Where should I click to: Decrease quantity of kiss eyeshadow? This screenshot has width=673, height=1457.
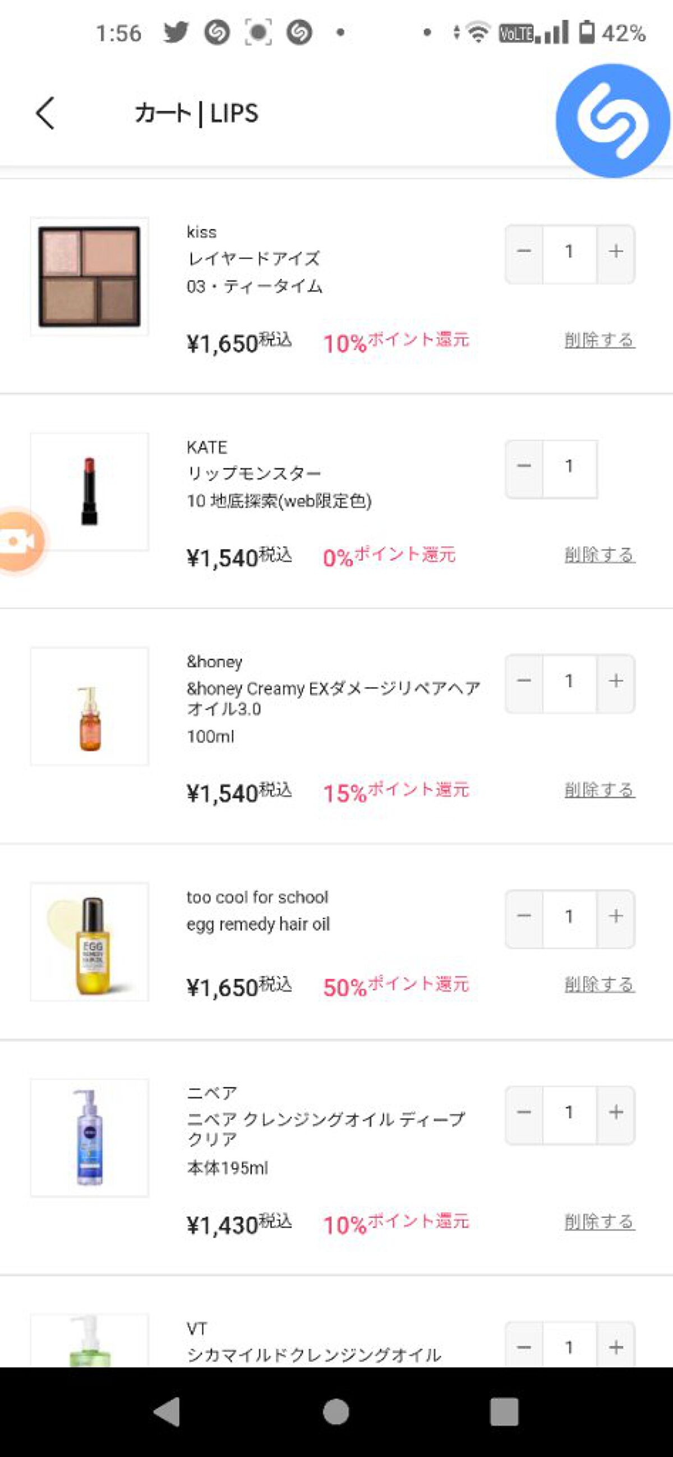coord(524,252)
